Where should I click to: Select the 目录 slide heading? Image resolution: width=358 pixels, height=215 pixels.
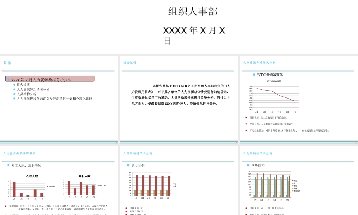8,63
